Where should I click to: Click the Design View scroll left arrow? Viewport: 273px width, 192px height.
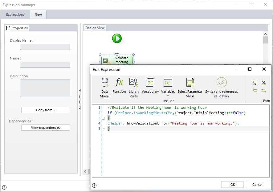coord(85,171)
